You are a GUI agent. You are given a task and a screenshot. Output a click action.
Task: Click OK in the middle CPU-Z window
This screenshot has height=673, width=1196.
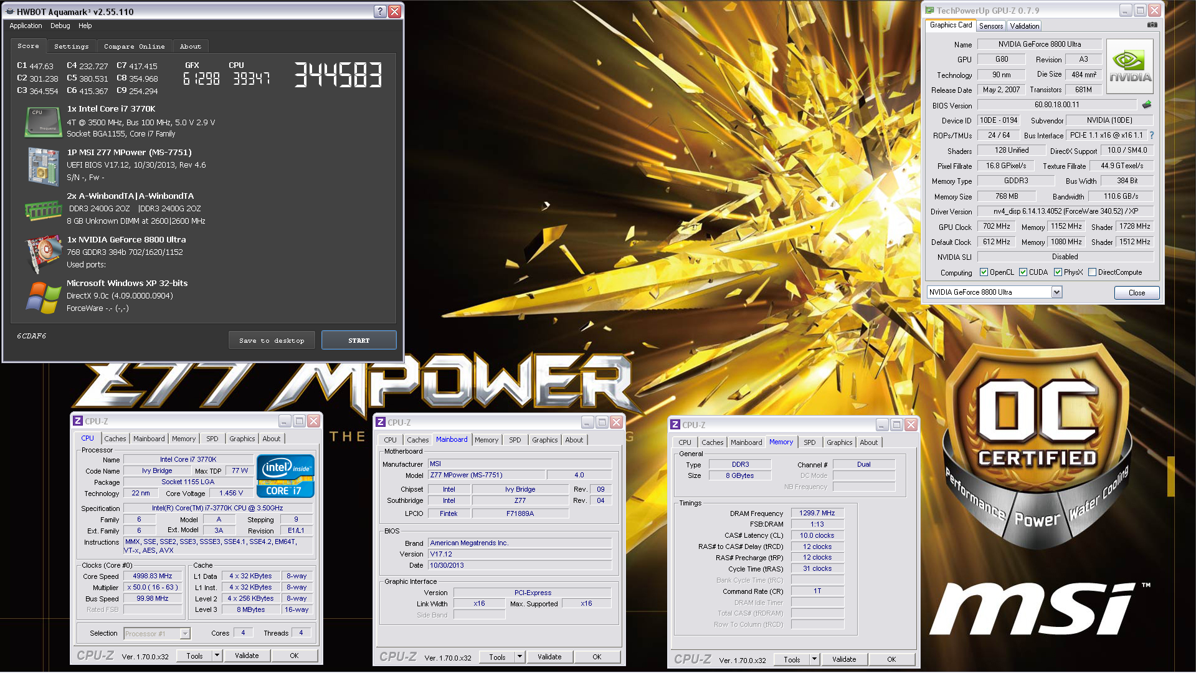(597, 657)
